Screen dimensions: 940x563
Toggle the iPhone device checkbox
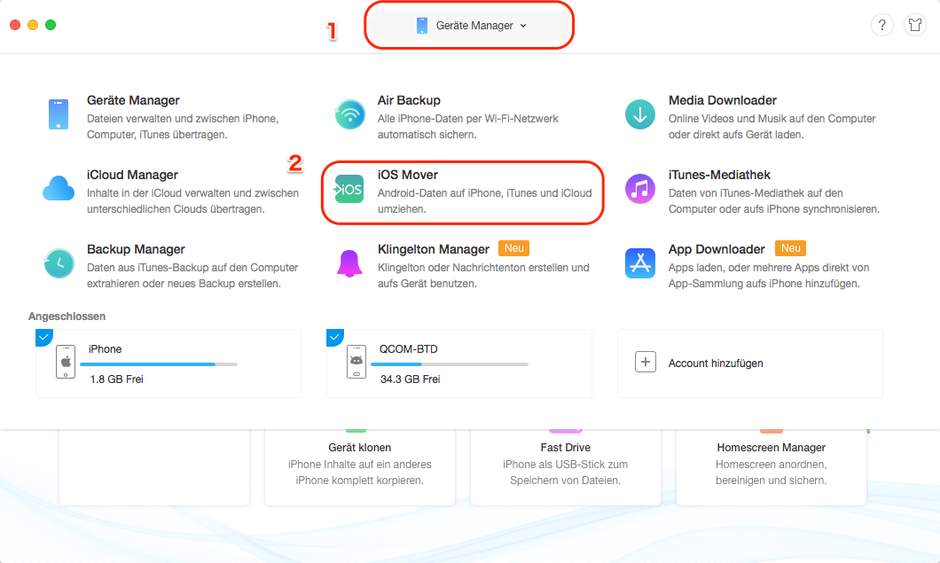click(x=44, y=337)
